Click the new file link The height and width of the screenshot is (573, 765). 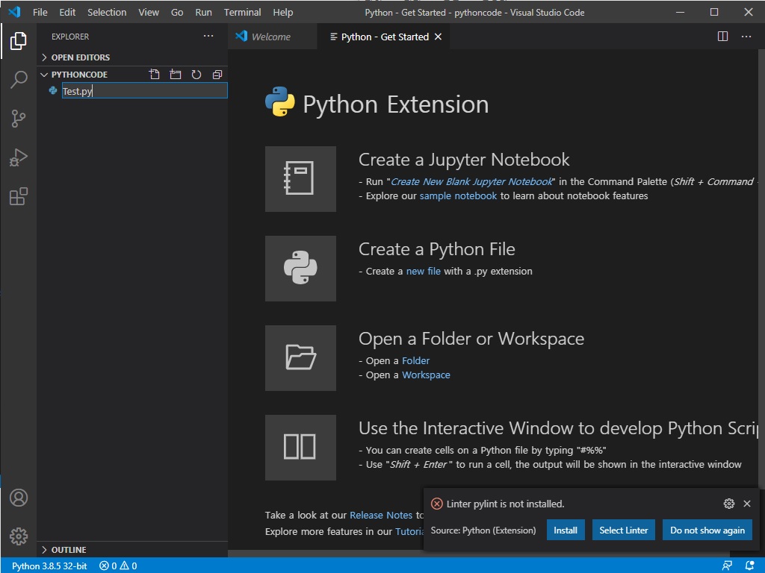click(424, 272)
